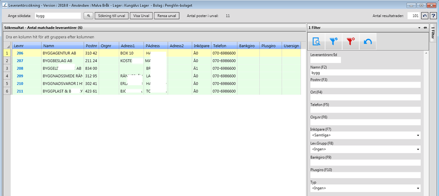Open the Typ dropdown list
This screenshot has height=196, width=439.
(418, 188)
